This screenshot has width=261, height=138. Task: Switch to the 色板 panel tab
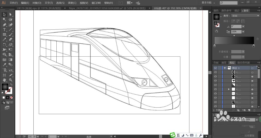(x=216, y=63)
